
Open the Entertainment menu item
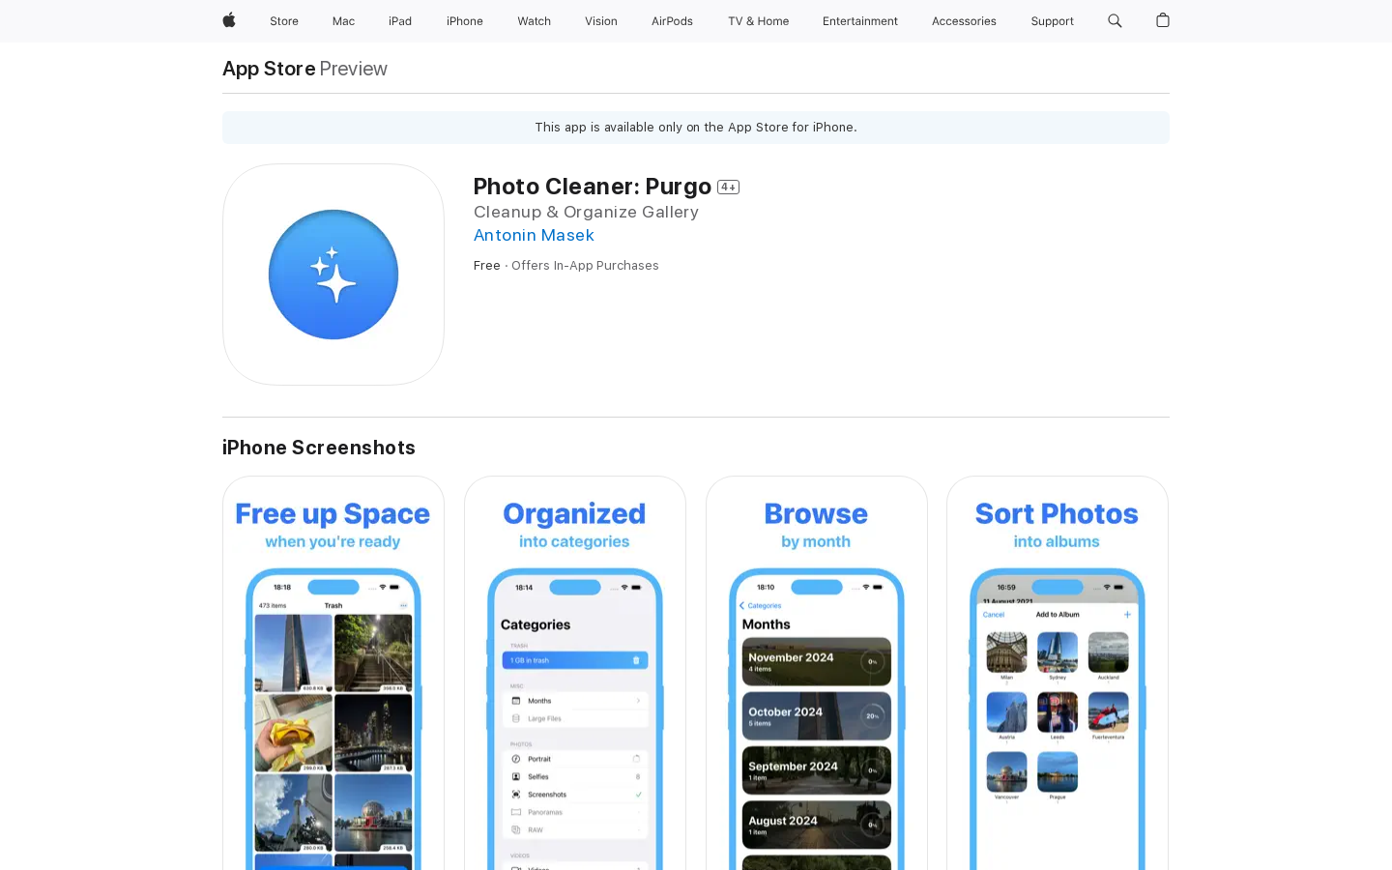(x=860, y=21)
